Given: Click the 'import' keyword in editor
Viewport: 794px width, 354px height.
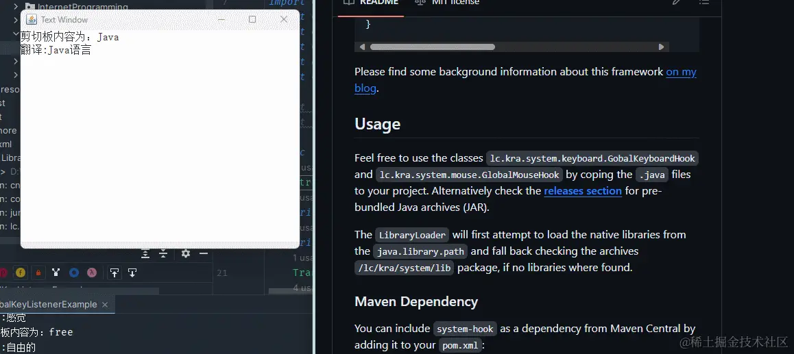Looking at the screenshot, I should point(287,3).
